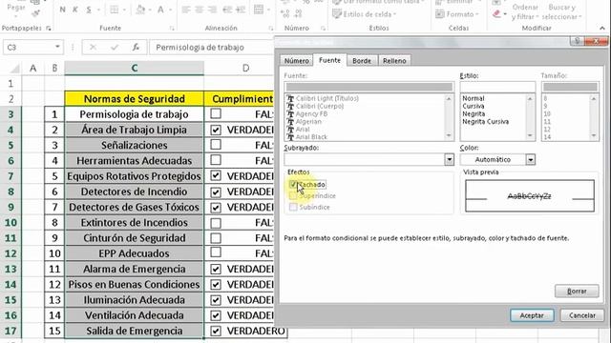Viewport: 611px width, 343px height.
Task: Click the fill color paint bucket icon
Action: coord(140,10)
